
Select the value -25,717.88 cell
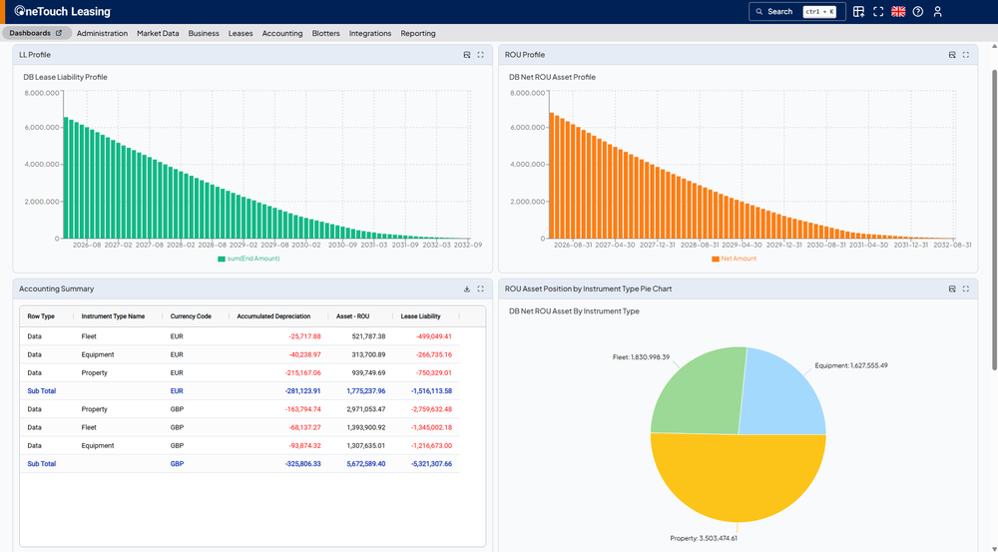coord(304,336)
